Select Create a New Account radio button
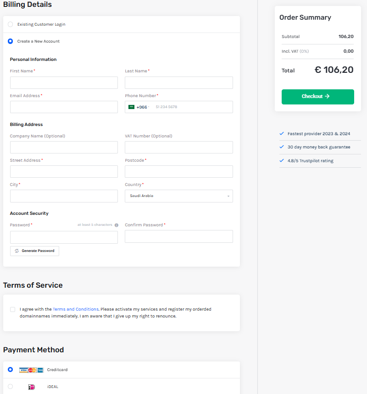The height and width of the screenshot is (394, 367). click(10, 41)
